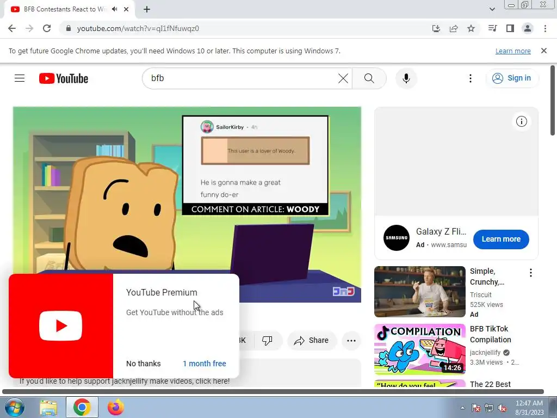Click the page vertical scrollbar
The width and height of the screenshot is (557, 418).
(553, 100)
